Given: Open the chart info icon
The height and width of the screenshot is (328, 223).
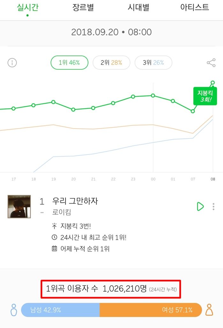Looking at the screenshot, I should coord(12,62).
